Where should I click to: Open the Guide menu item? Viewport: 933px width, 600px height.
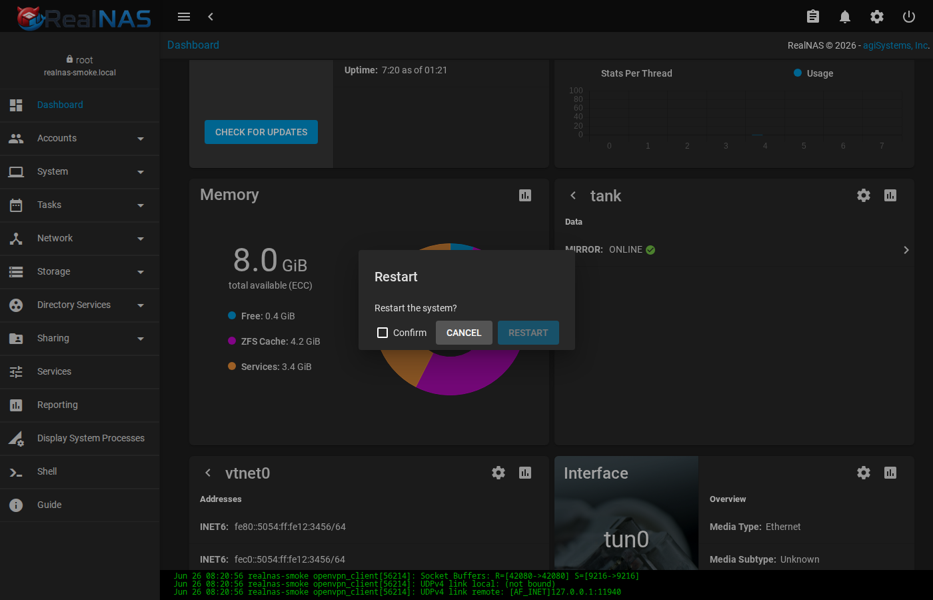80,505
